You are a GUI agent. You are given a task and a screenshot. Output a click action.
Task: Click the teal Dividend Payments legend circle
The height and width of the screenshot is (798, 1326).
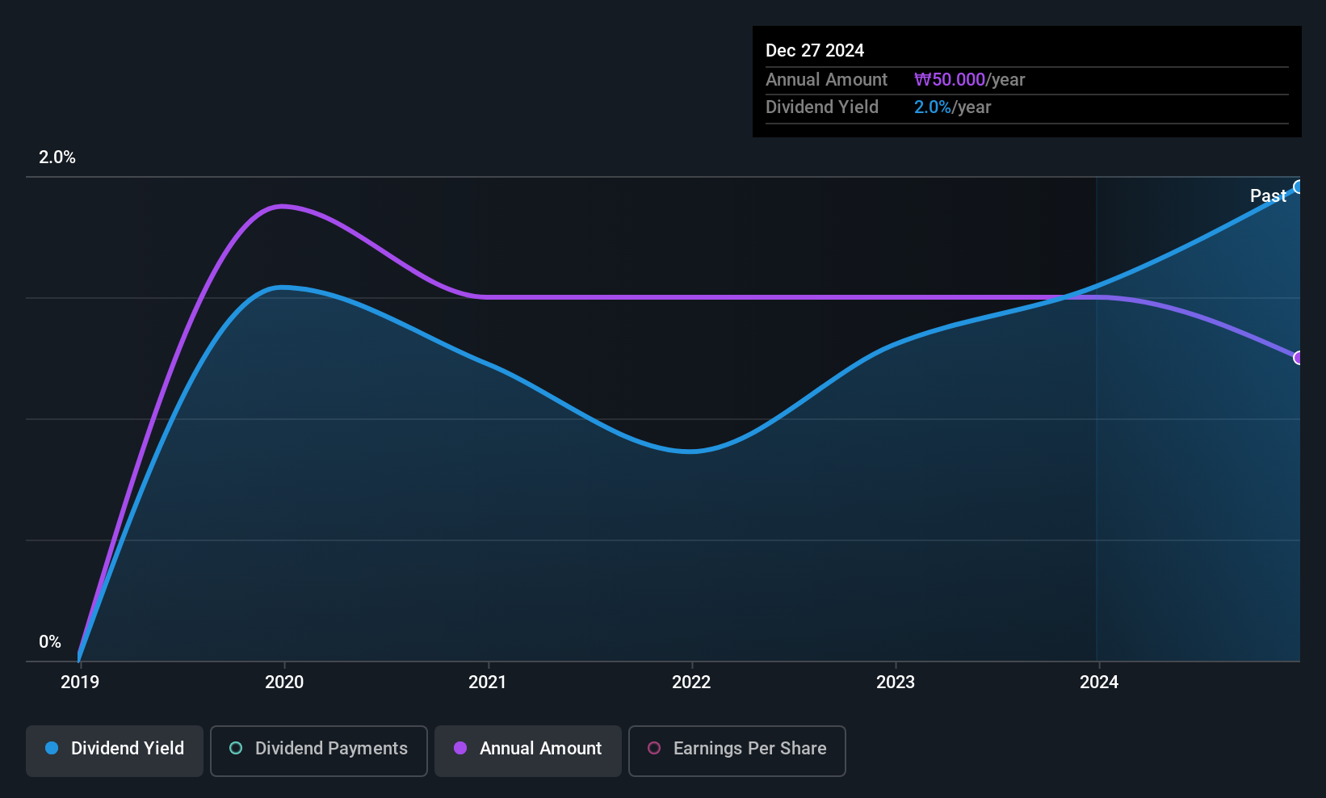coord(236,748)
